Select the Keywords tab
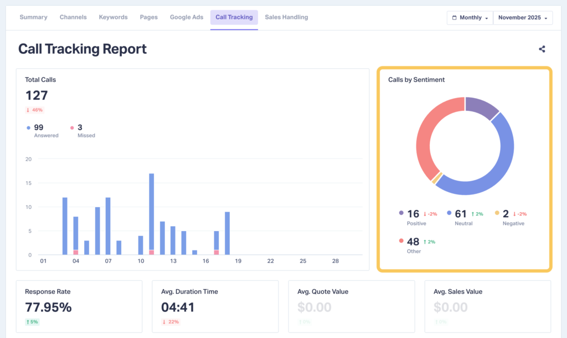This screenshot has width=567, height=338. pos(113,17)
